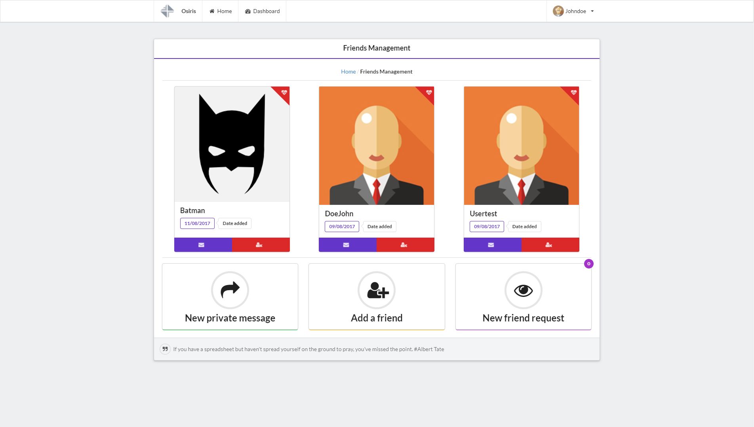754x427 pixels.
Task: Click the Date added label under DoeJohn
Action: click(379, 227)
